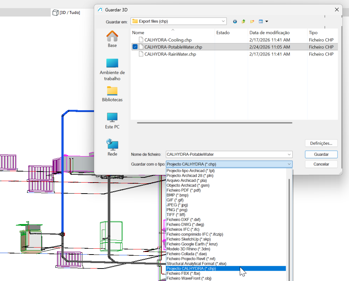
Task: Expand the Nome de ficheiro dropdown arrow
Action: click(x=289, y=155)
